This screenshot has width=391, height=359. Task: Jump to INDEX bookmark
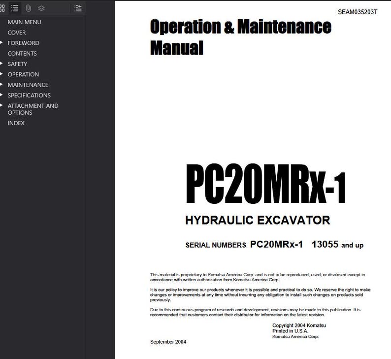point(16,123)
